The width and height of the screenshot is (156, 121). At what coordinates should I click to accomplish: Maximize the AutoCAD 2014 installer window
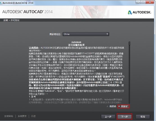pos(143,2)
